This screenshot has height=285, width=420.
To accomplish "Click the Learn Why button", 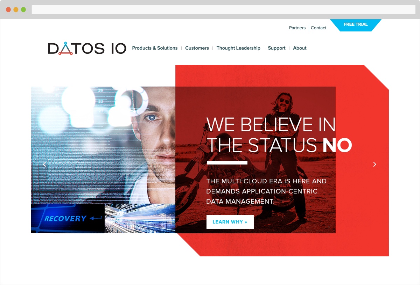I will click(x=230, y=222).
